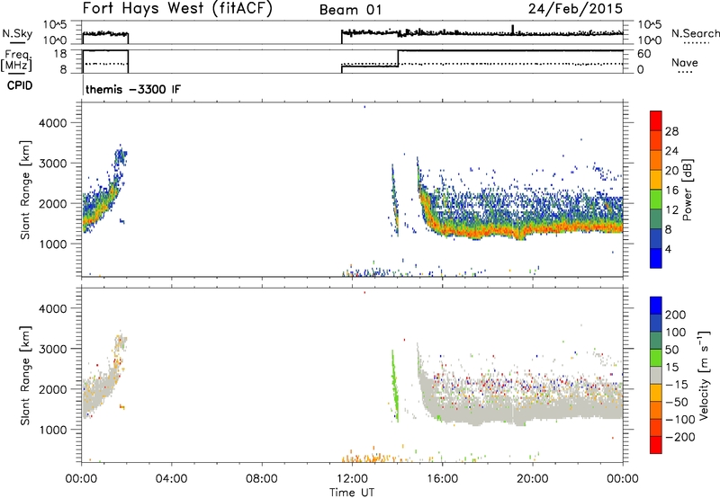Click the 'Nave' legend label
This screenshot has width=720, height=498.
pyautogui.click(x=685, y=62)
